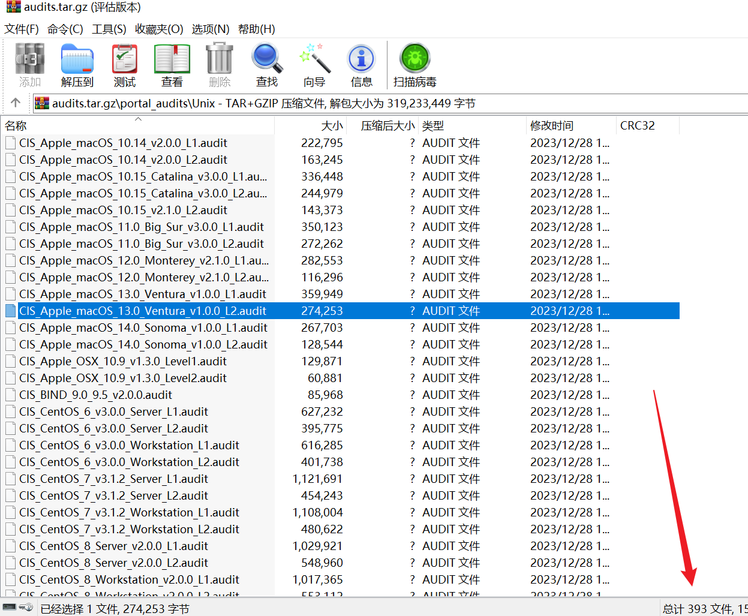
Task: Open the Help (帮助) menu
Action: pos(257,29)
